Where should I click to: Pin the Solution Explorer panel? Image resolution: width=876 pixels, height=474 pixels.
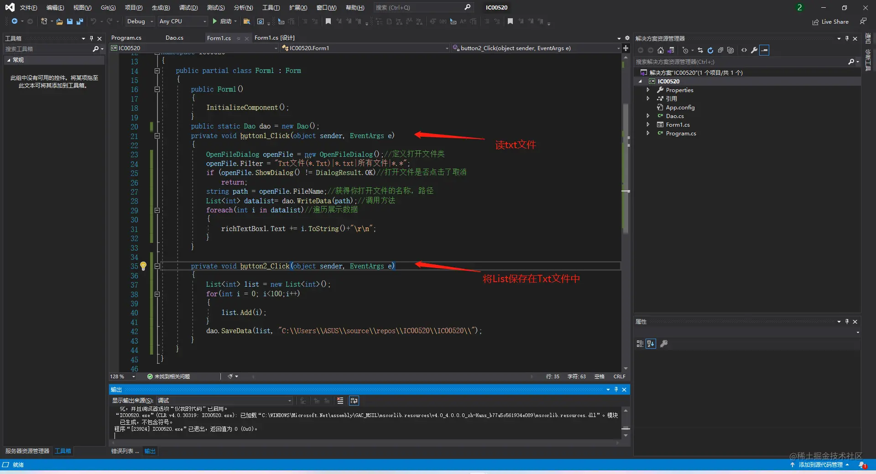pyautogui.click(x=847, y=38)
